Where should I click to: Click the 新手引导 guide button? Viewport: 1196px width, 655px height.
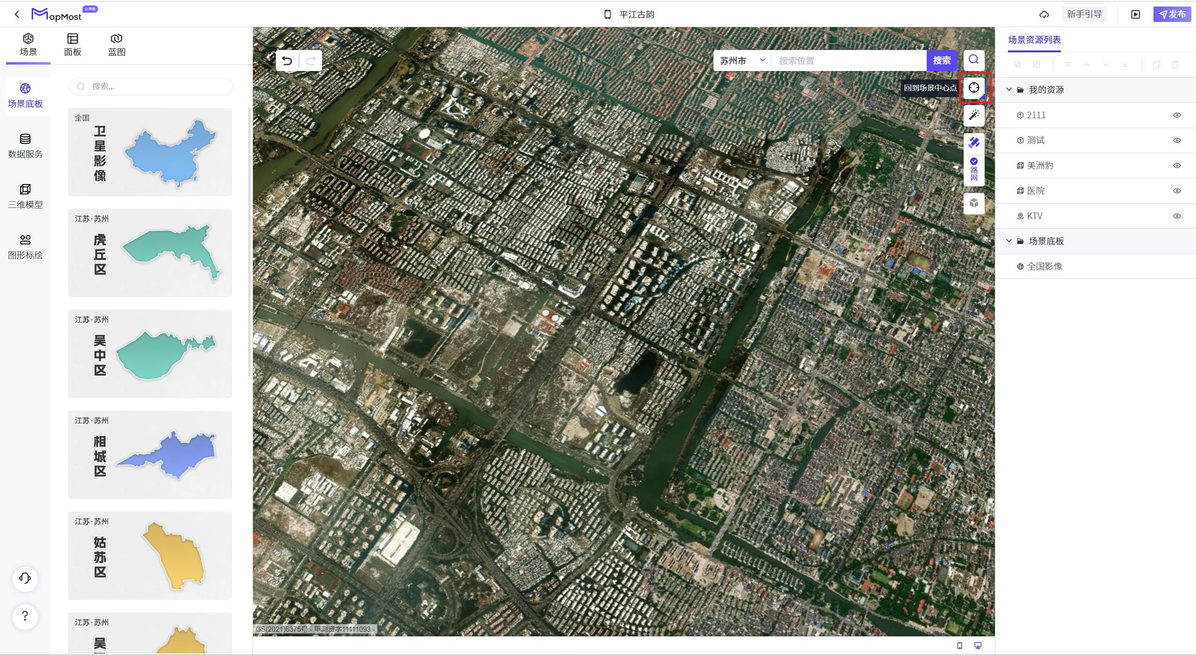pyautogui.click(x=1084, y=14)
